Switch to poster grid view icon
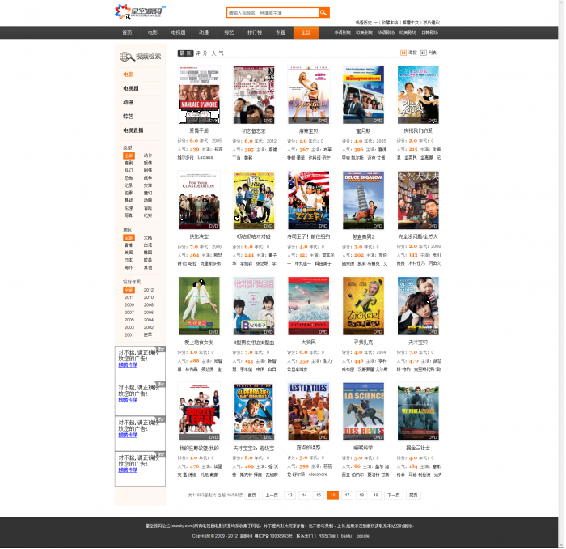This screenshot has width=566, height=549. 403,53
